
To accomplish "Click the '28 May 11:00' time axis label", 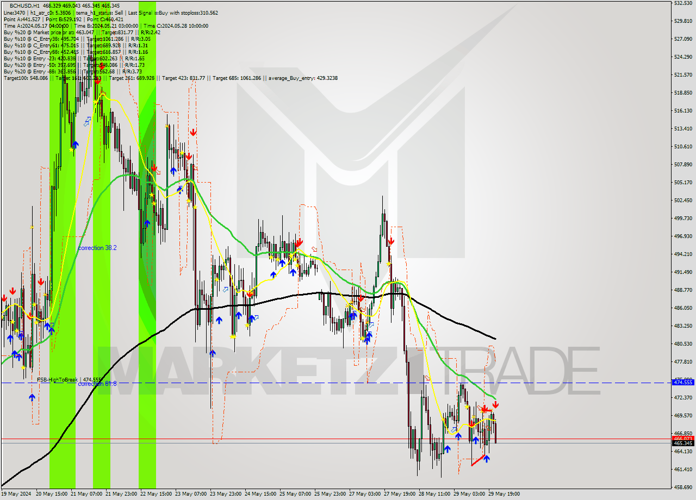I will (x=434, y=494).
